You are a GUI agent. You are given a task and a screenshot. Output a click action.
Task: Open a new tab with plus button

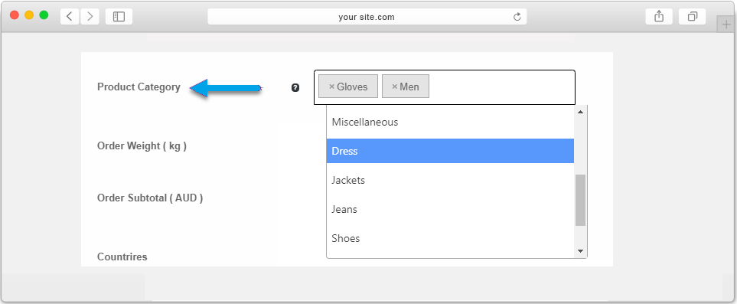coord(726,25)
